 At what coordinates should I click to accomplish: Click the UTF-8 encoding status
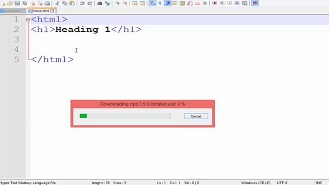click(282, 183)
